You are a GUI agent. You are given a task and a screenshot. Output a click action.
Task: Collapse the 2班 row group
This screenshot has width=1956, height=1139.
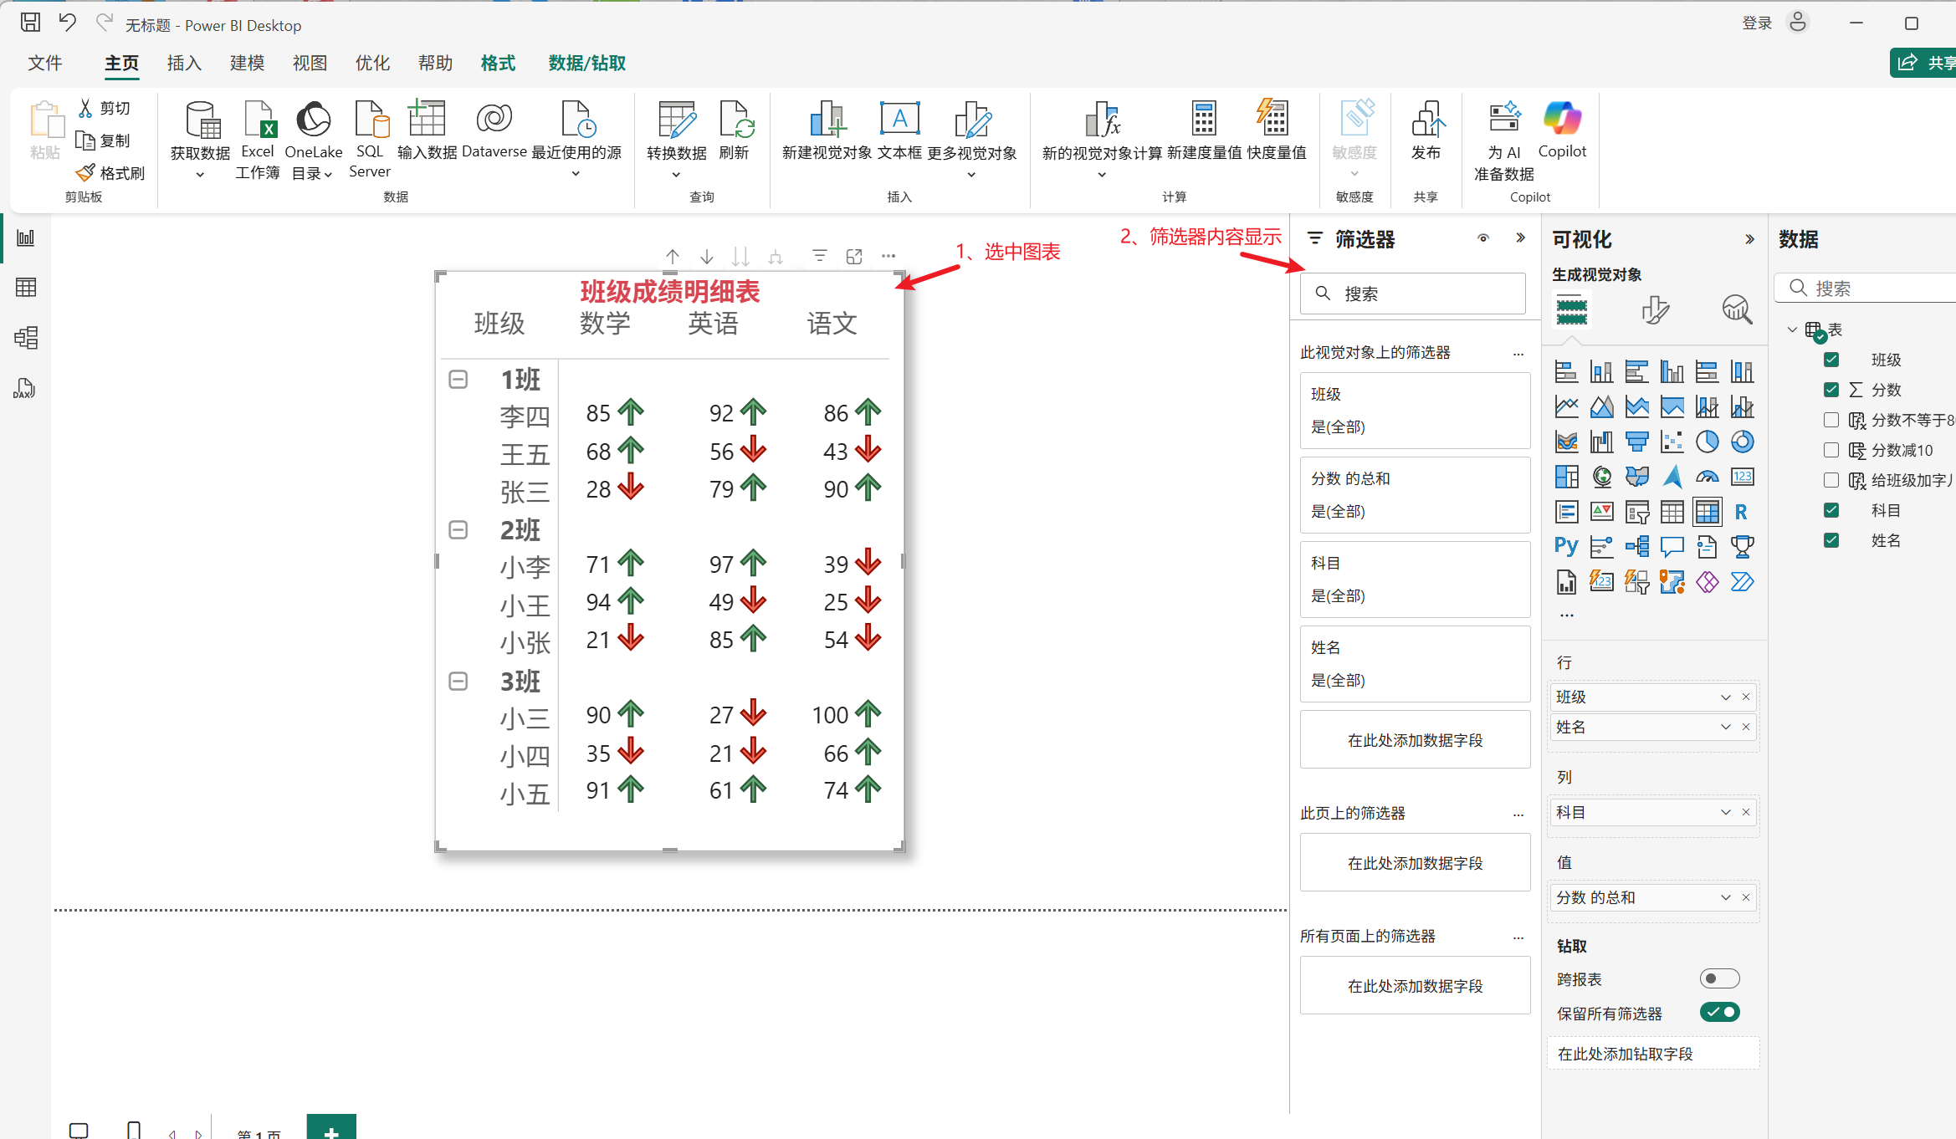(x=458, y=530)
